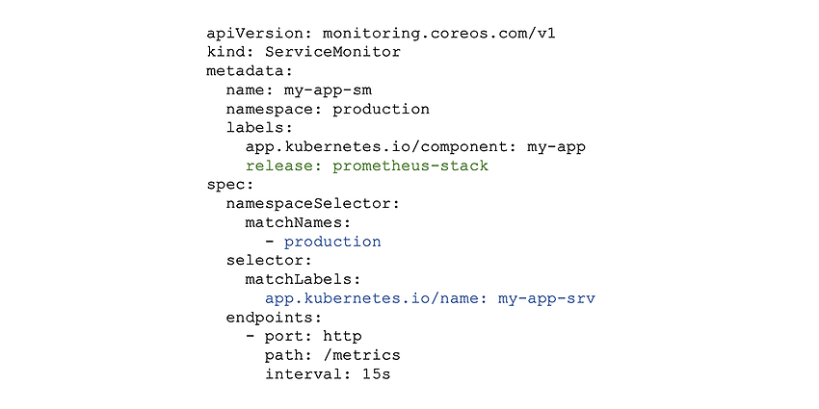The image size is (819, 409).
Task: Click the path: /metrics line
Action: 332,356
